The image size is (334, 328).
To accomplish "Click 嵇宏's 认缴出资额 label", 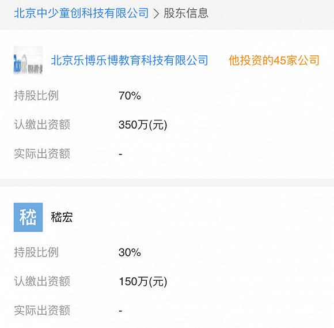I will point(42,281).
